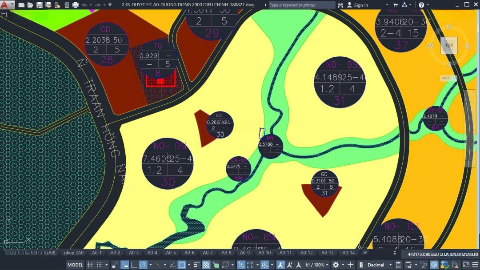This screenshot has width=480, height=270.
Task: Click the Sign In button
Action: click(x=358, y=5)
